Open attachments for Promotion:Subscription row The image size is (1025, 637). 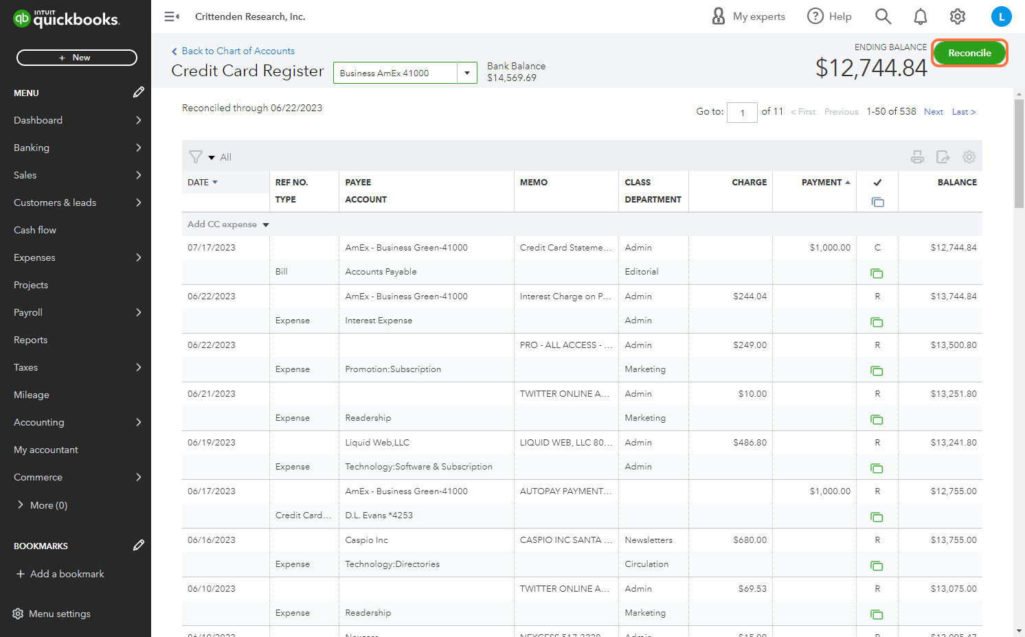pyautogui.click(x=877, y=371)
